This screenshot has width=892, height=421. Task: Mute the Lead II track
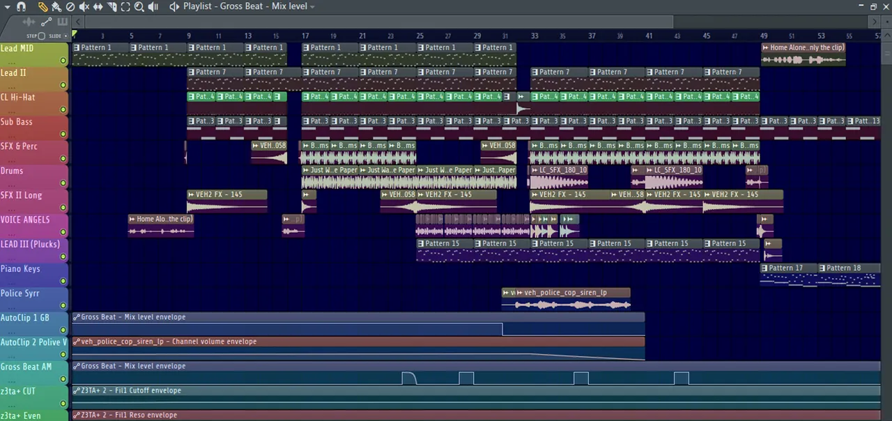63,85
